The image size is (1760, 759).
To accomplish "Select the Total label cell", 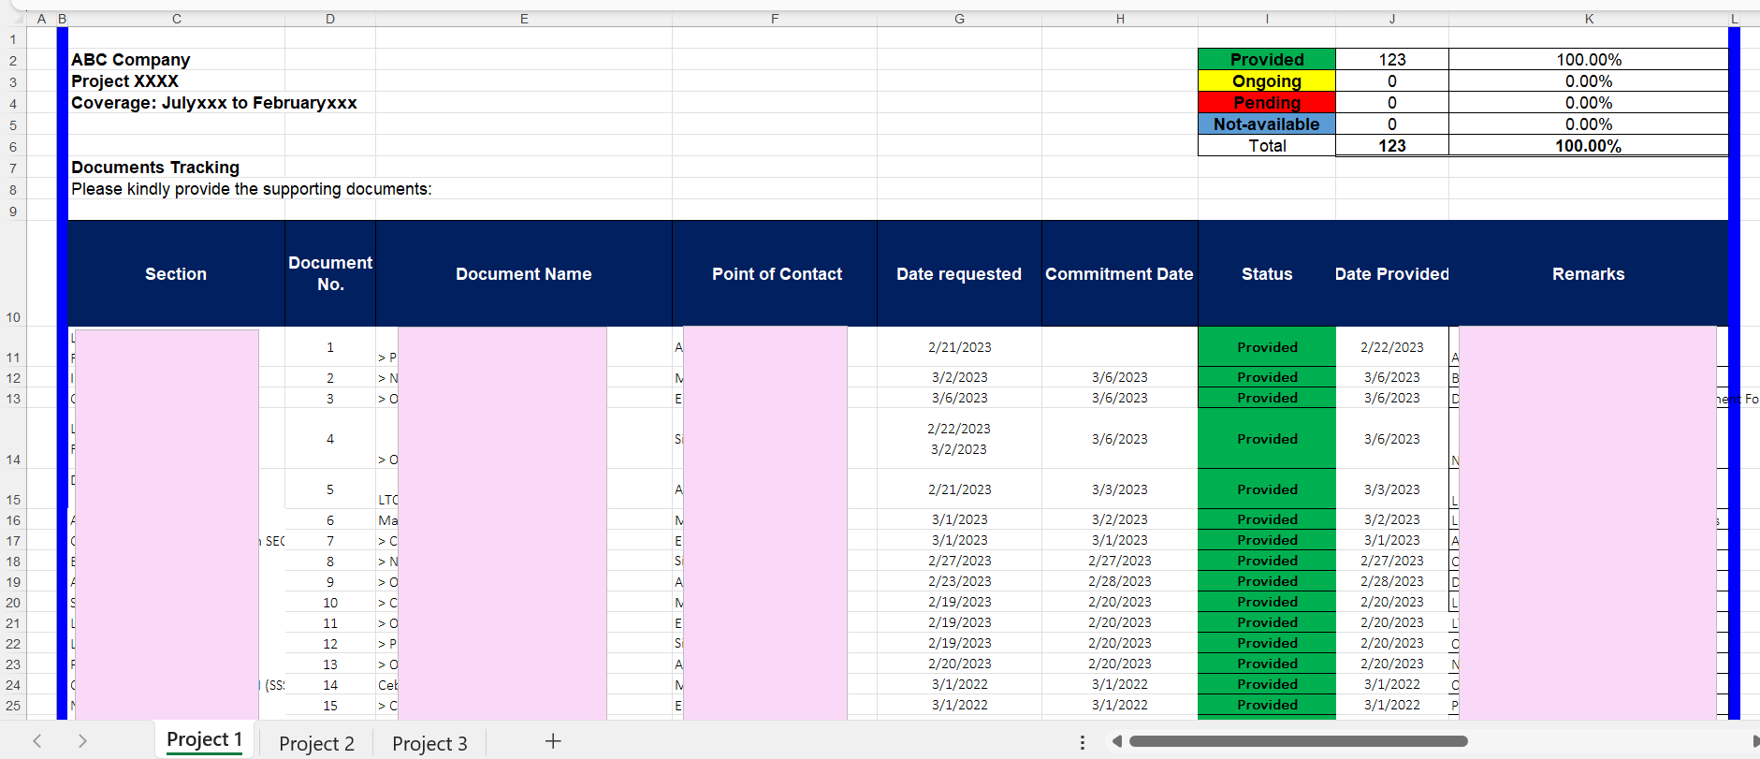I will tap(1267, 145).
